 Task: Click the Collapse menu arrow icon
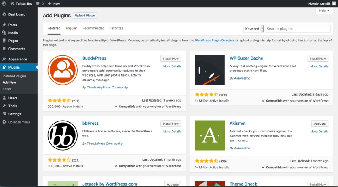pyautogui.click(x=4, y=122)
